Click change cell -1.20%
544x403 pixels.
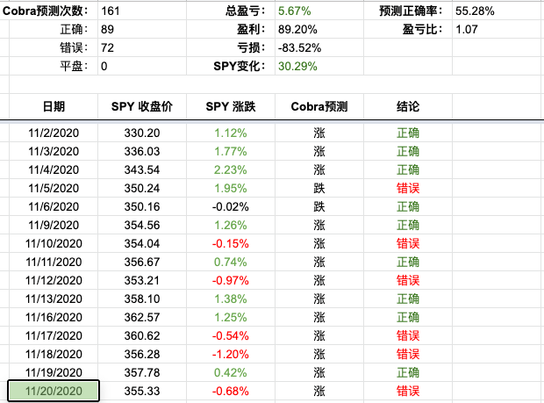point(231,354)
